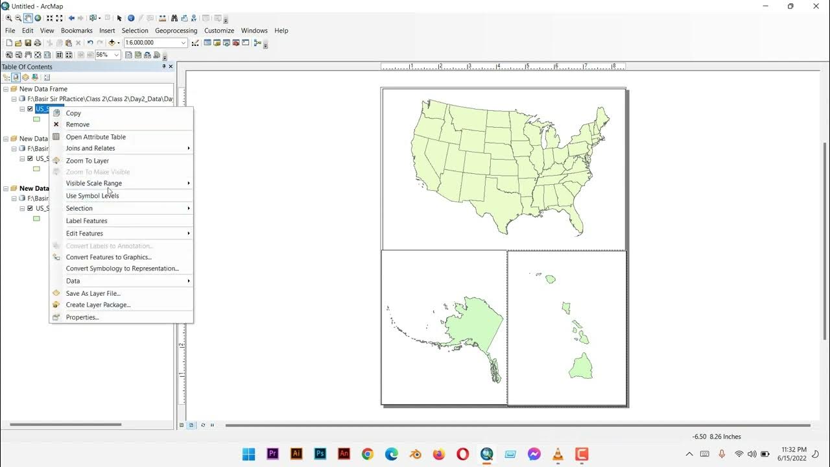Switch TOC to List By Visibility
Image resolution: width=830 pixels, height=467 pixels.
pyautogui.click(x=25, y=77)
